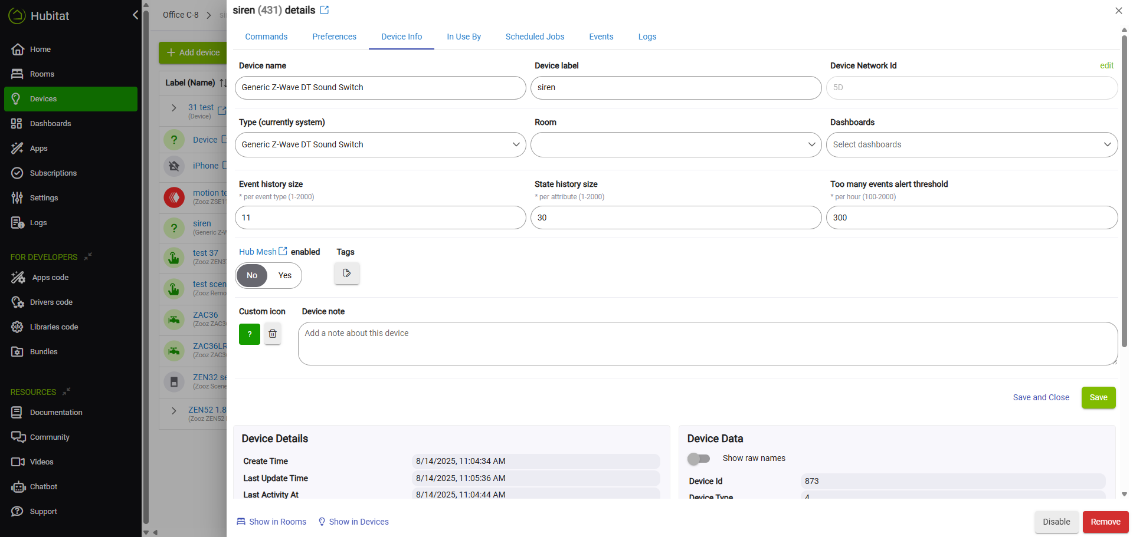Sort by Label (Name) column arrows
Viewport: 1133px width, 537px height.
223,83
